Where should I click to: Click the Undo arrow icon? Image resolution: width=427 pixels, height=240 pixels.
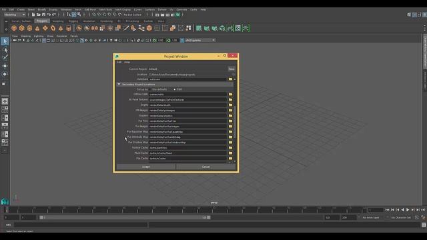(x=49, y=15)
